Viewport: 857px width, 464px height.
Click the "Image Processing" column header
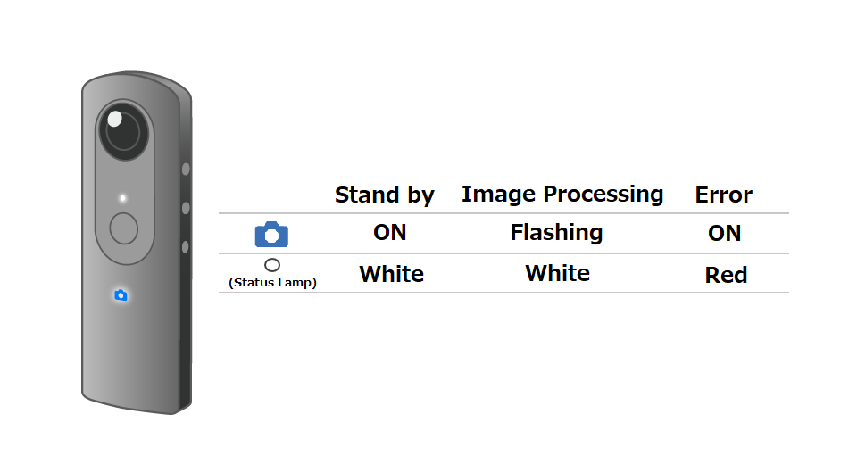click(x=562, y=194)
